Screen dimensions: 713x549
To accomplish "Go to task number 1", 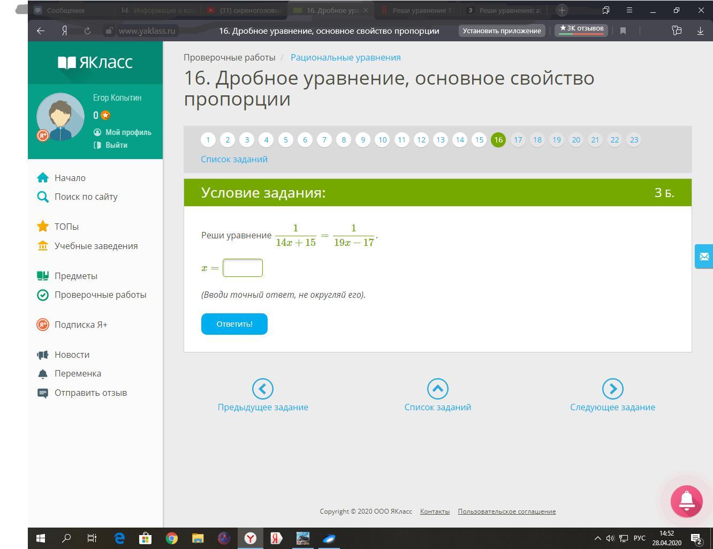I will (208, 140).
